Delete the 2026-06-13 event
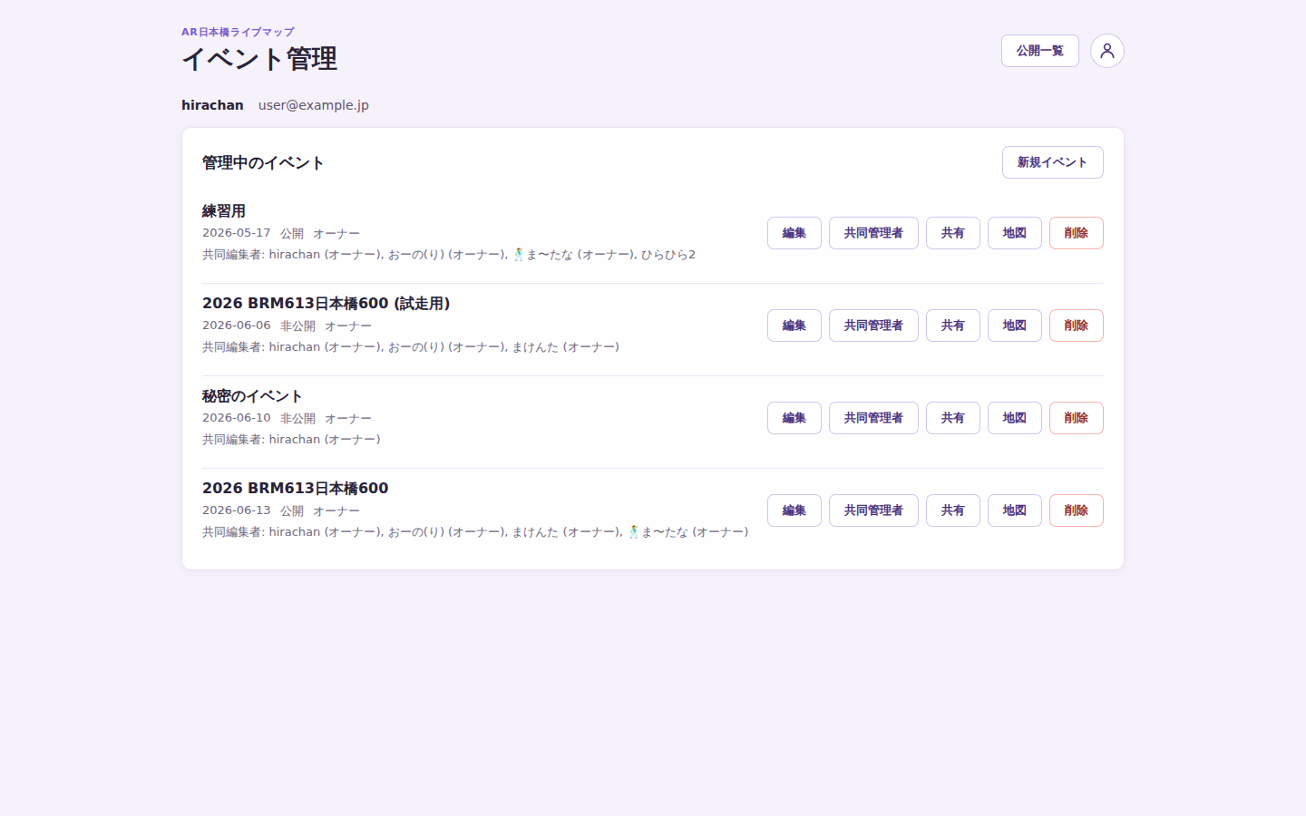The height and width of the screenshot is (816, 1306). 1076,510
